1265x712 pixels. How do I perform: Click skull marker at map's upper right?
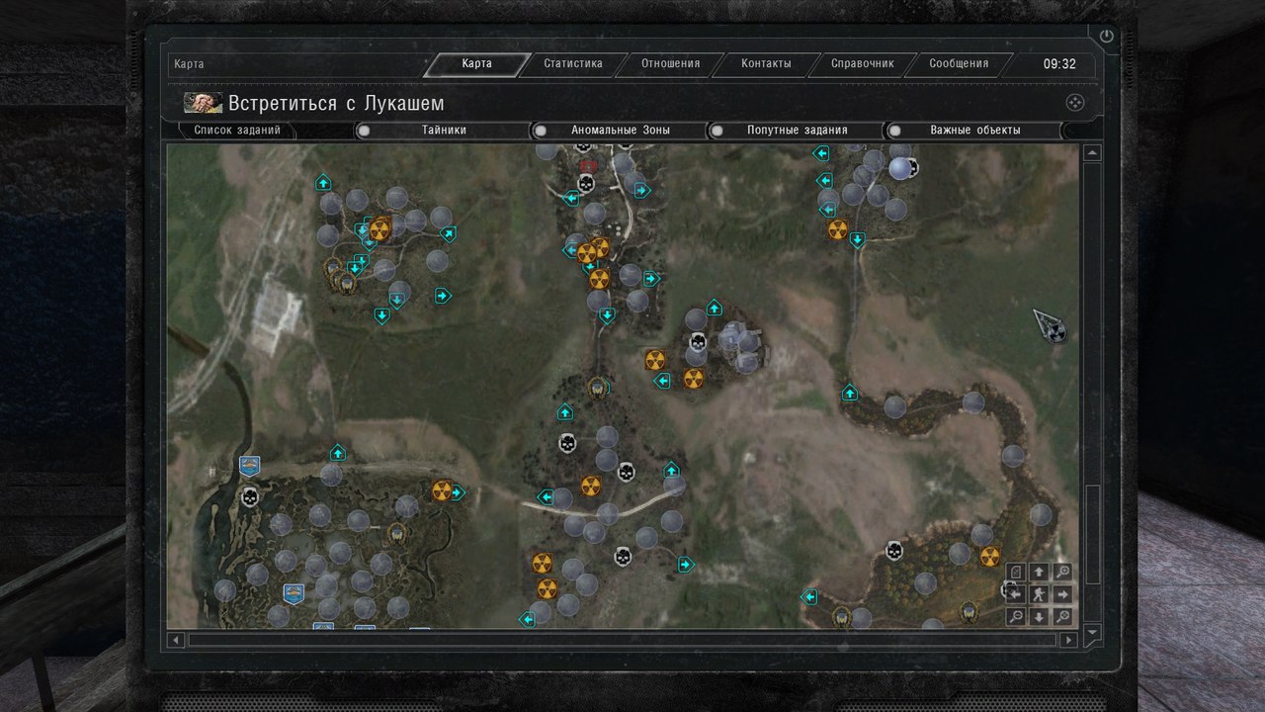pos(909,167)
